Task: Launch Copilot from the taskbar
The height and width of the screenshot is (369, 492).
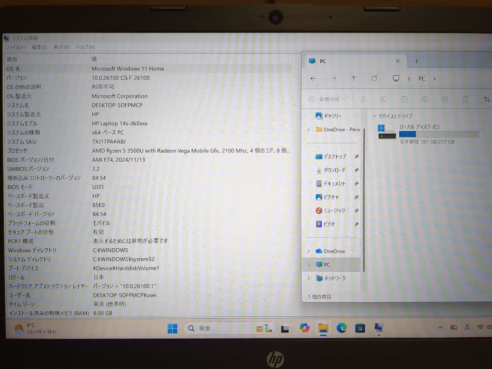Action: coord(305,328)
